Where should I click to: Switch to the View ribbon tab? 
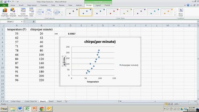point(70,5)
